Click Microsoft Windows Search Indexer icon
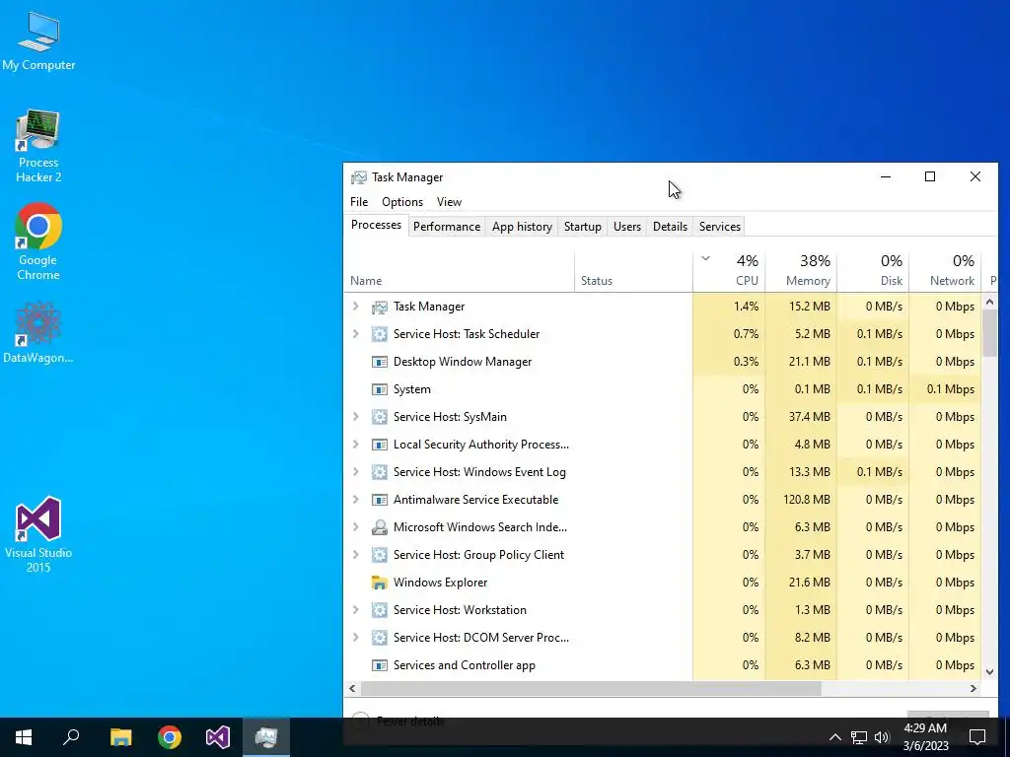Image resolution: width=1010 pixels, height=757 pixels. click(x=380, y=527)
